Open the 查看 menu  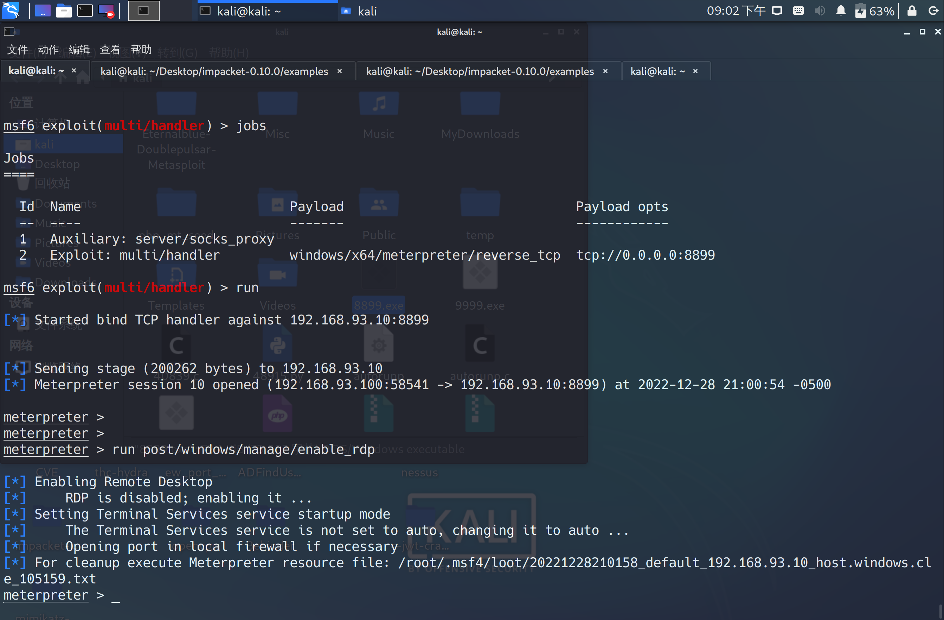110,50
